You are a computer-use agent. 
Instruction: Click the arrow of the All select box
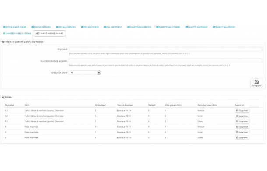(x=99, y=73)
